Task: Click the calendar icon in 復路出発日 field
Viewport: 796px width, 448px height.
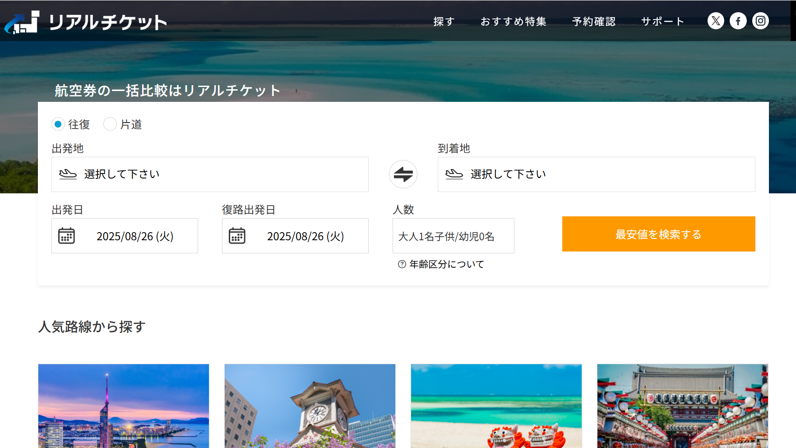Action: [237, 236]
